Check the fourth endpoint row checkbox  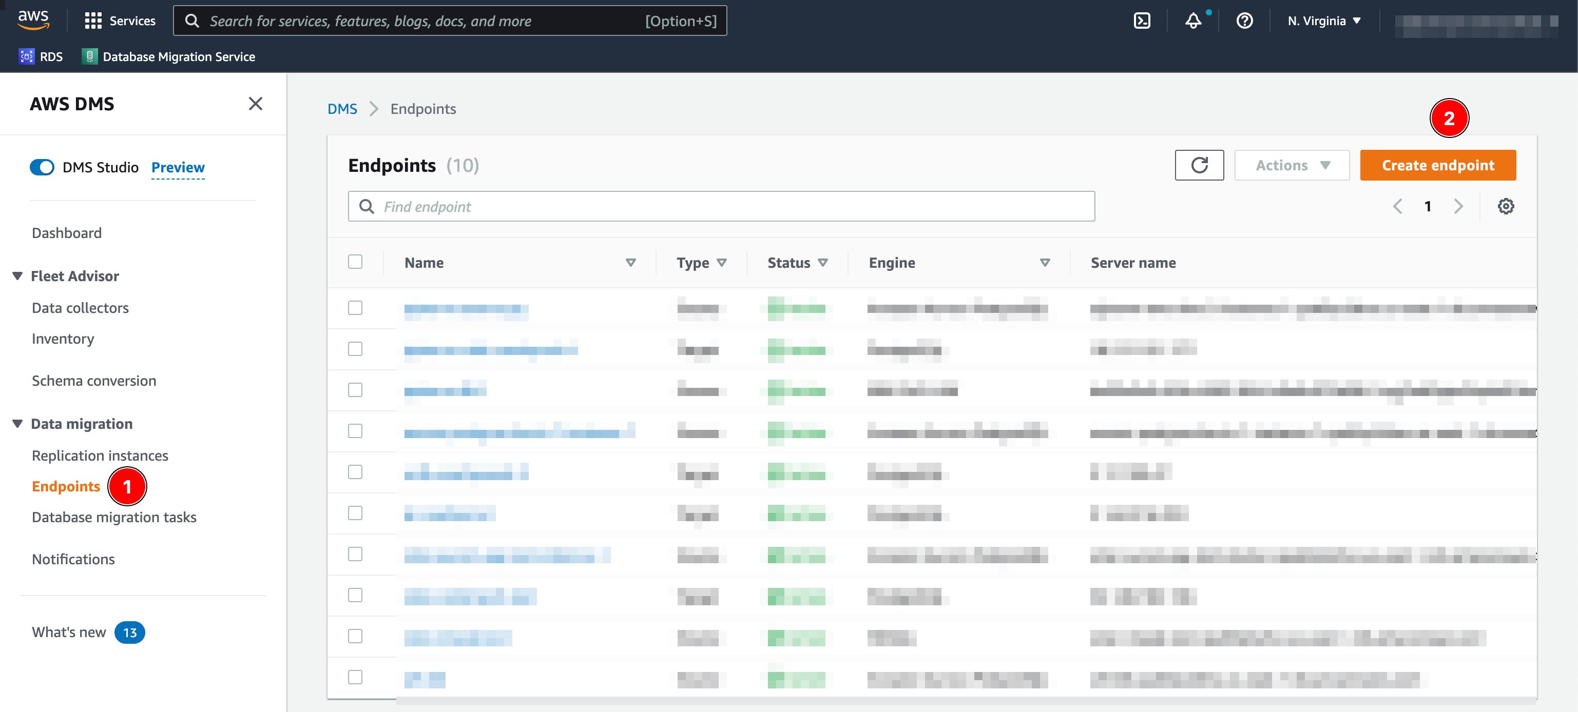click(355, 431)
